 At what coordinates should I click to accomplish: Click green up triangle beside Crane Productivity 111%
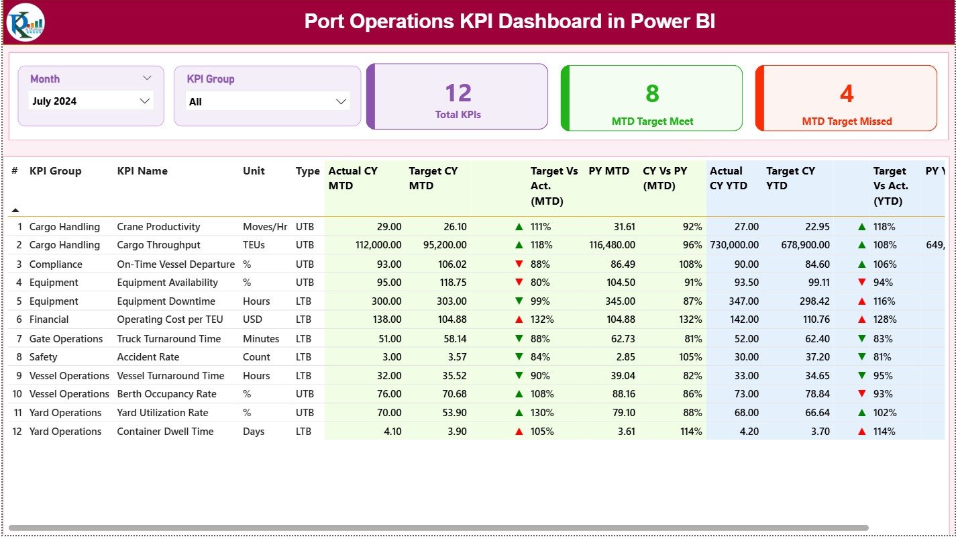[x=517, y=226]
